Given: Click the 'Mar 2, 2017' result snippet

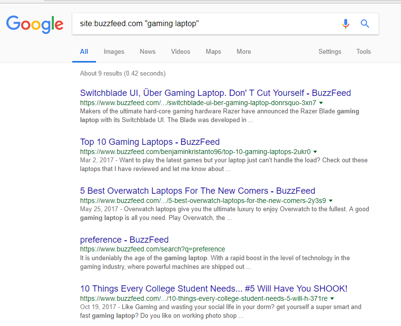Looking at the screenshot, I should point(224,165).
